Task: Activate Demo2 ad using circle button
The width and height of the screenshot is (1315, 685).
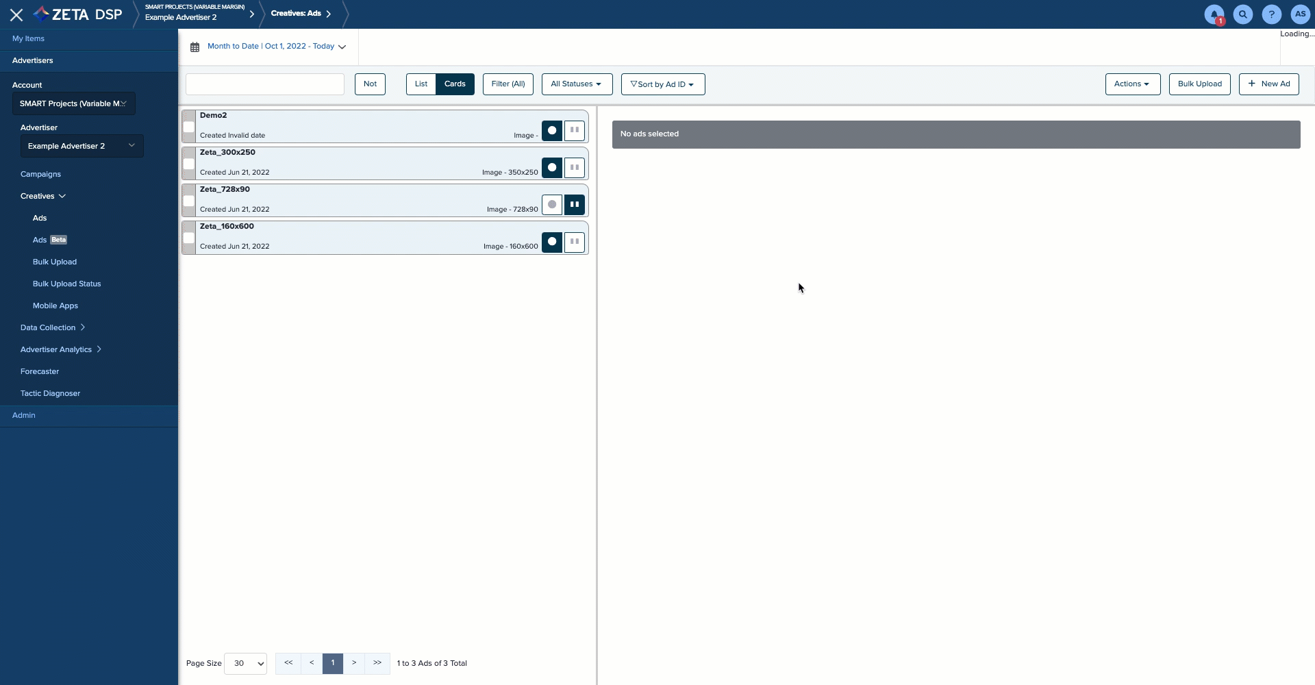Action: pos(551,130)
